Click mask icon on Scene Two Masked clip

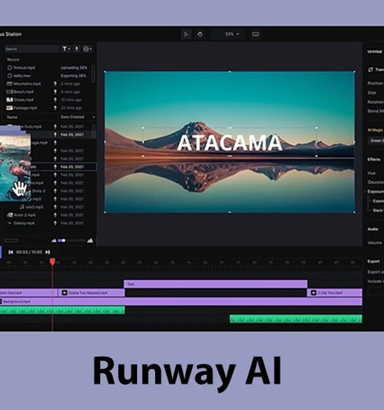[64, 293]
